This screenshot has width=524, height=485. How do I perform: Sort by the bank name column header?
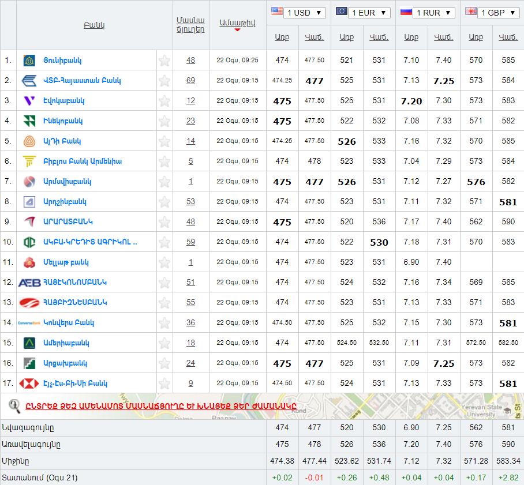94,25
